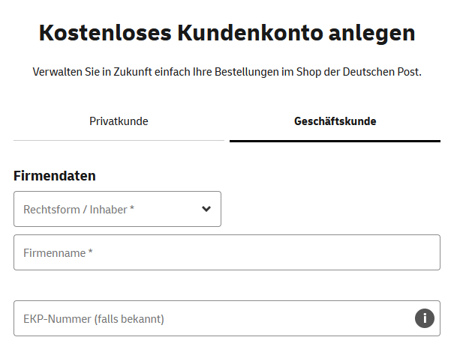Click the bold active underline beneath Geschäftskunde
The height and width of the screenshot is (361, 463).
(x=335, y=141)
